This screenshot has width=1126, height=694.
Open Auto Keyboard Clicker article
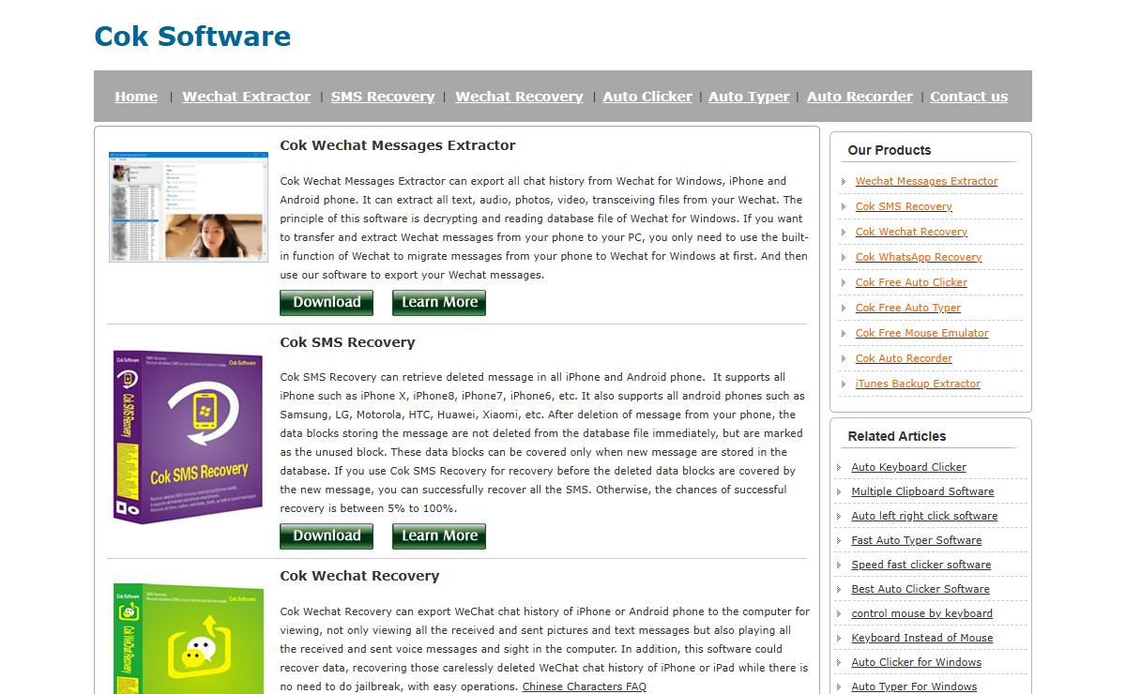pos(908,467)
